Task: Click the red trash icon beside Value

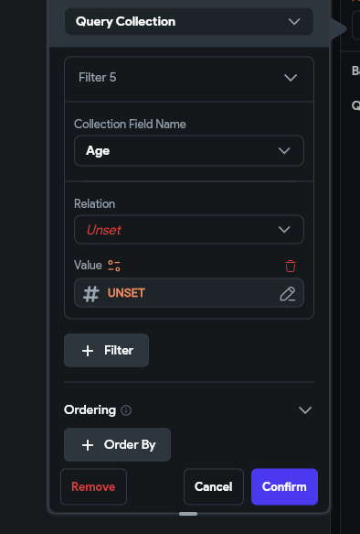Action: point(291,266)
